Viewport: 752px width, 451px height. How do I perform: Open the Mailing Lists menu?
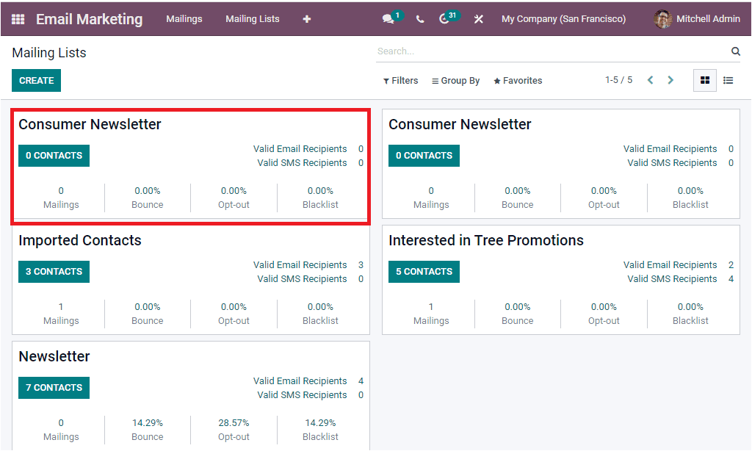click(x=253, y=19)
